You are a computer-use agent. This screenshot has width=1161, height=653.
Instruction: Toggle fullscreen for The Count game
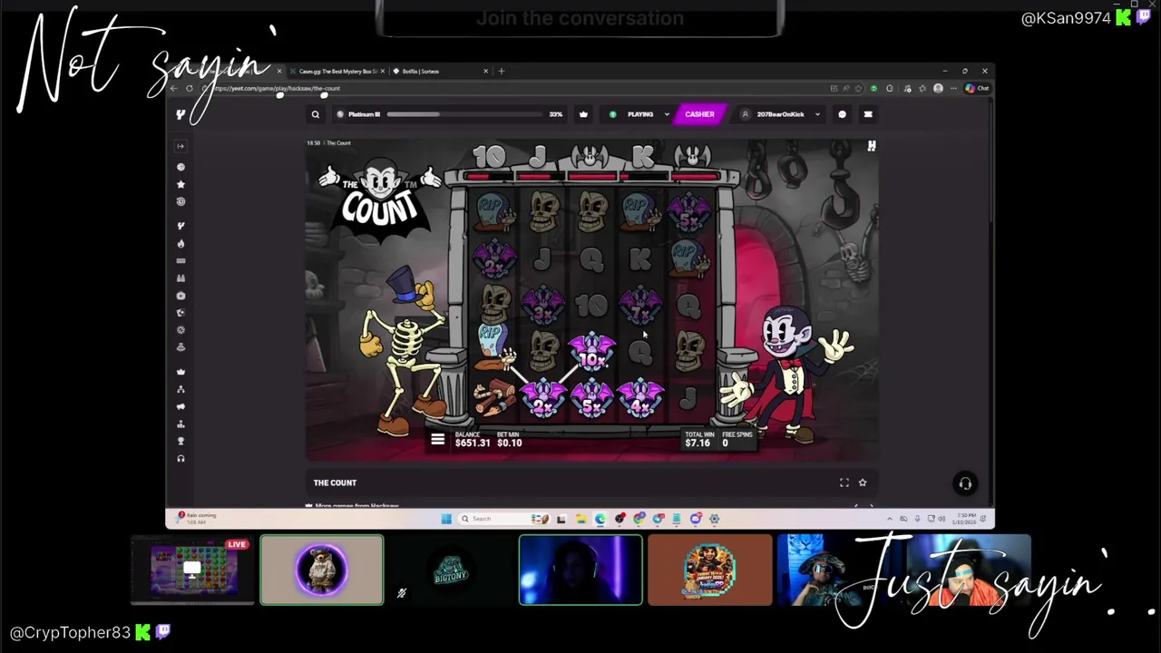click(844, 482)
